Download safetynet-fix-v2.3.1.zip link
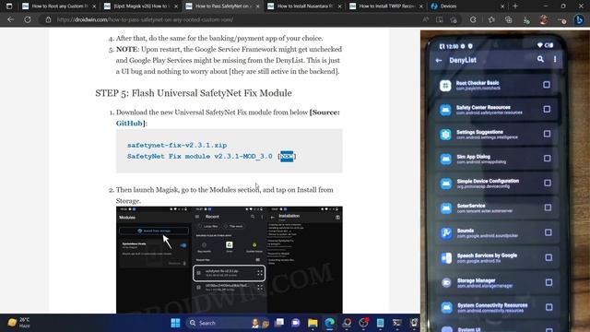Screen dimensions: 590x332 [177, 145]
